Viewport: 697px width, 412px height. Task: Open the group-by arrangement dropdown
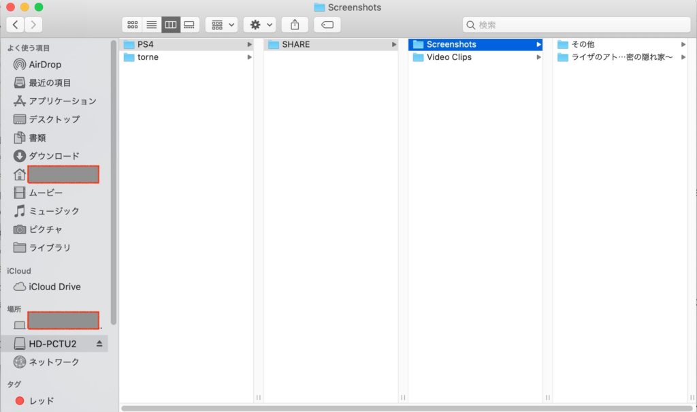[221, 25]
